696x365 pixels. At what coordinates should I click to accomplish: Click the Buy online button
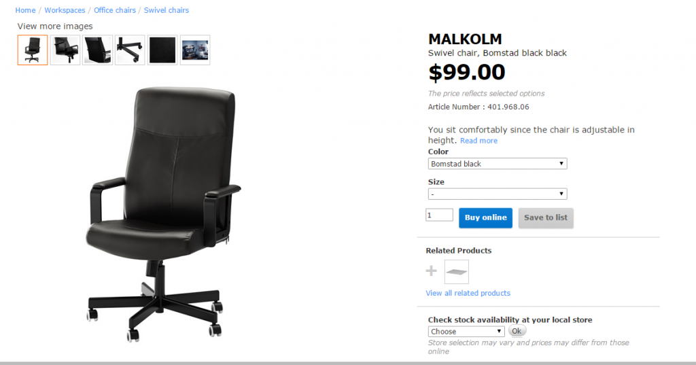[x=485, y=218]
